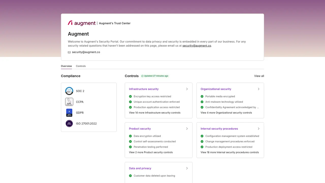Expand Organizational security via its chevron
Screen dimensions: 325x183
(258, 89)
